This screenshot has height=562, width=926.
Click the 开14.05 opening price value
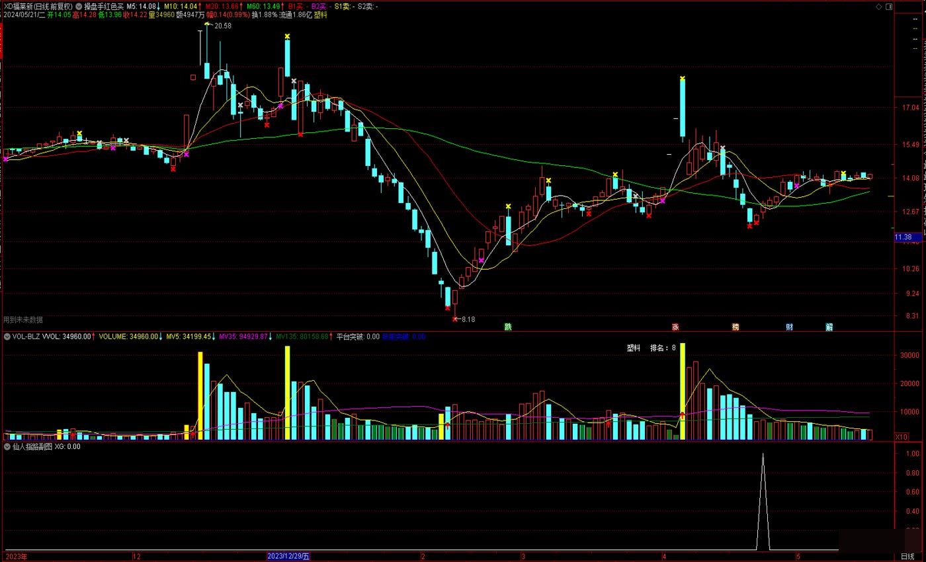pyautogui.click(x=59, y=15)
